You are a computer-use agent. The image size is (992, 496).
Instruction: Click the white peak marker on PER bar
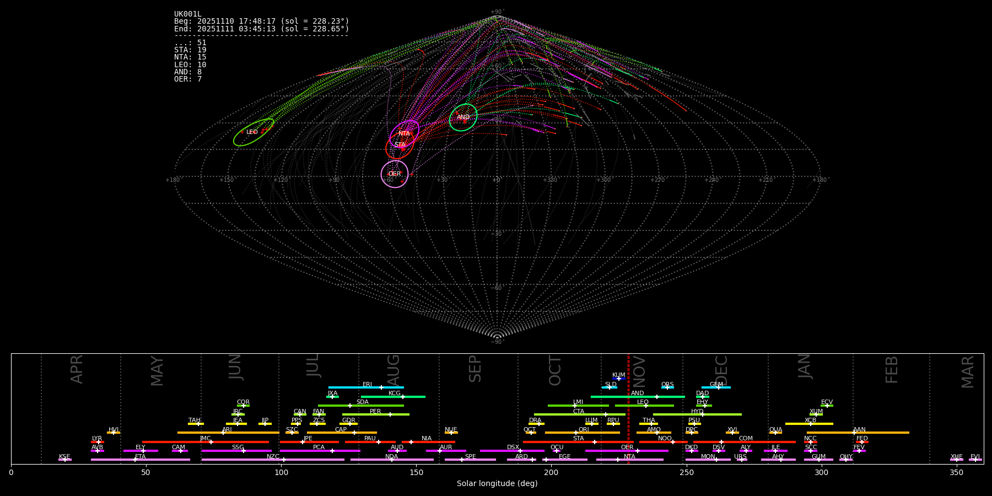[x=390, y=414]
